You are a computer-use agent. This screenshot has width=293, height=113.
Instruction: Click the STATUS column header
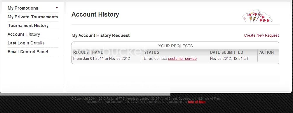[x=151, y=52]
